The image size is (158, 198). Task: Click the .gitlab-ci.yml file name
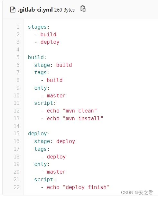click(x=35, y=10)
